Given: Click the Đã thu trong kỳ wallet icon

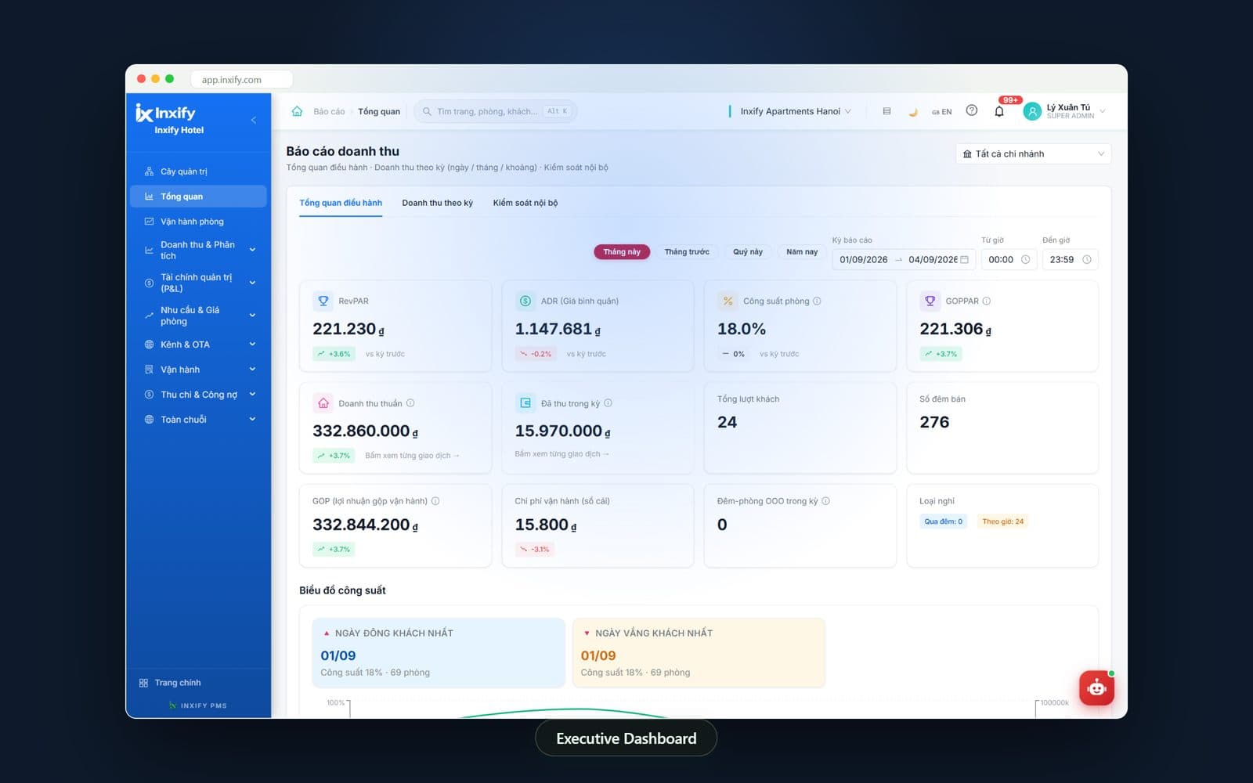Looking at the screenshot, I should click(525, 403).
